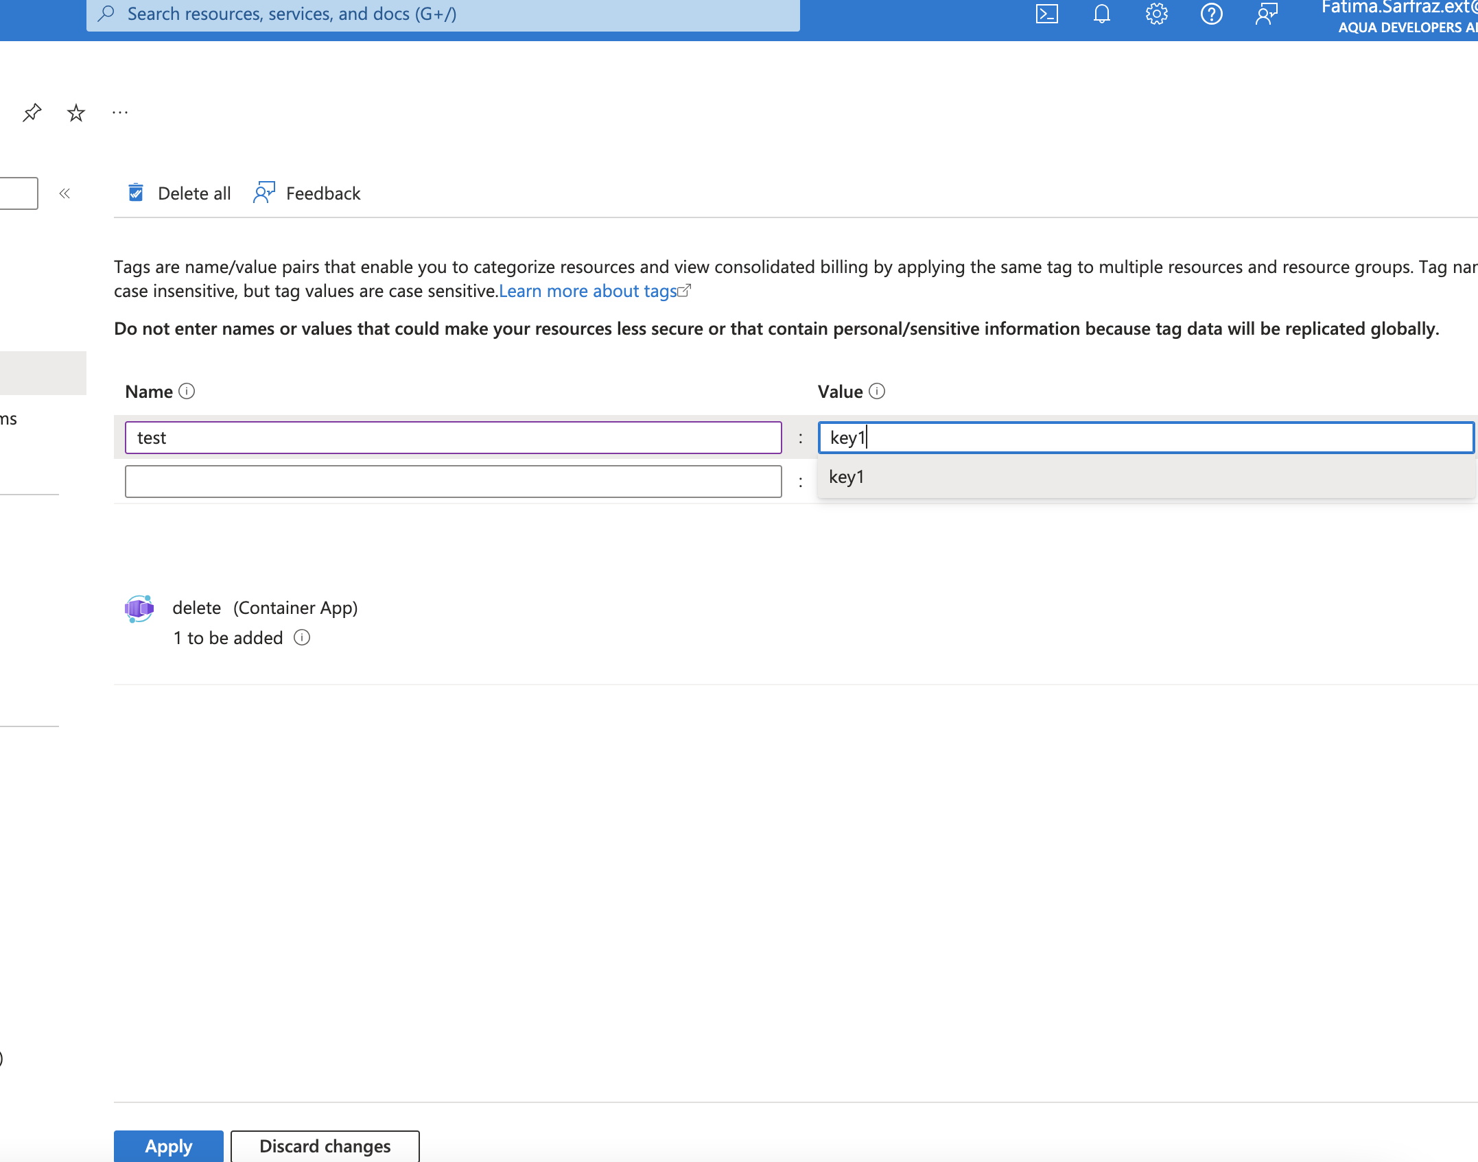The width and height of the screenshot is (1478, 1162).
Task: Pin this blade to dashboard
Action: click(32, 112)
